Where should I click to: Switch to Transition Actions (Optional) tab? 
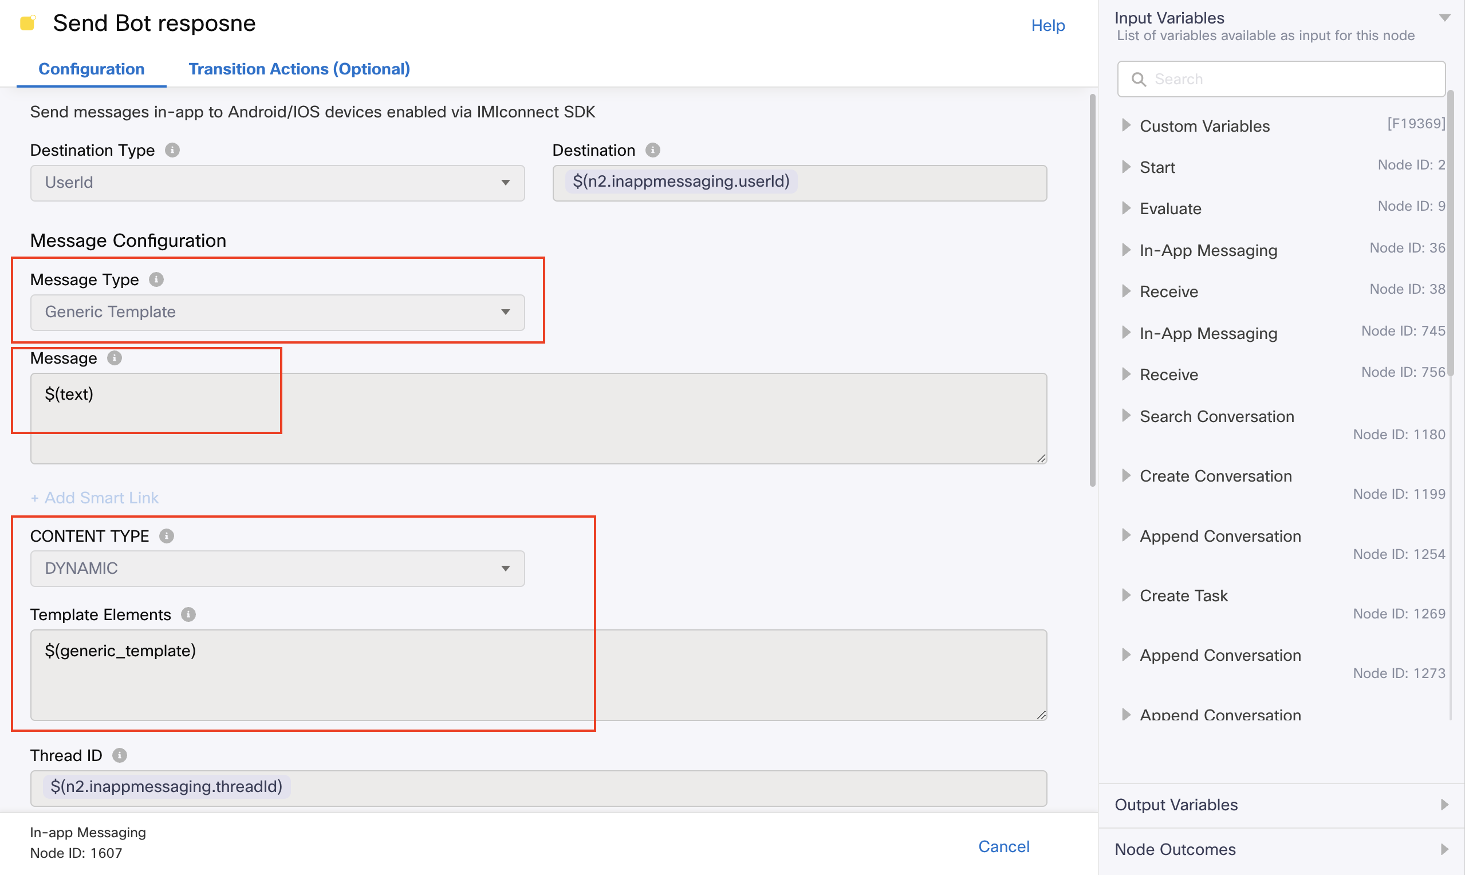[x=300, y=69]
